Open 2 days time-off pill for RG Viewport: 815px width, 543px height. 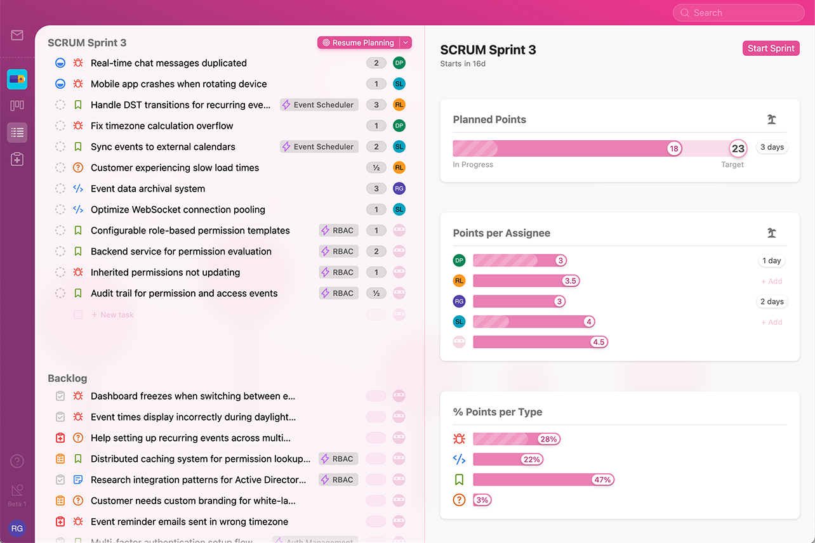point(772,301)
